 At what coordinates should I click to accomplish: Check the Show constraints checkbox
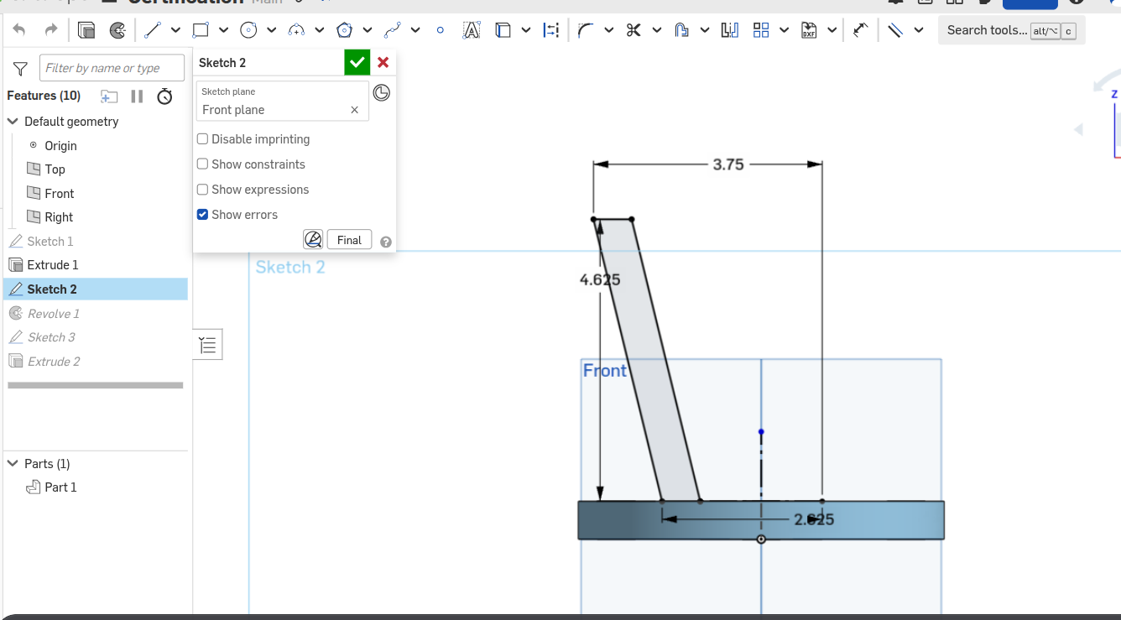pyautogui.click(x=202, y=164)
